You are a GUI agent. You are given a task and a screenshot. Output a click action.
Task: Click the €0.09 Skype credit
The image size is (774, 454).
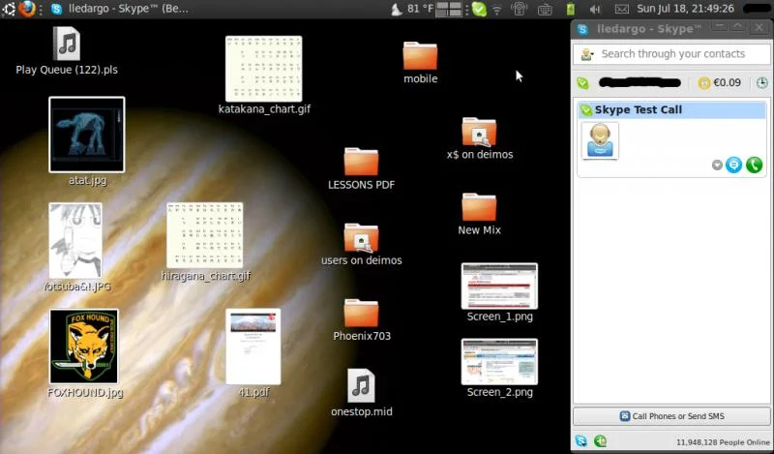coord(719,83)
